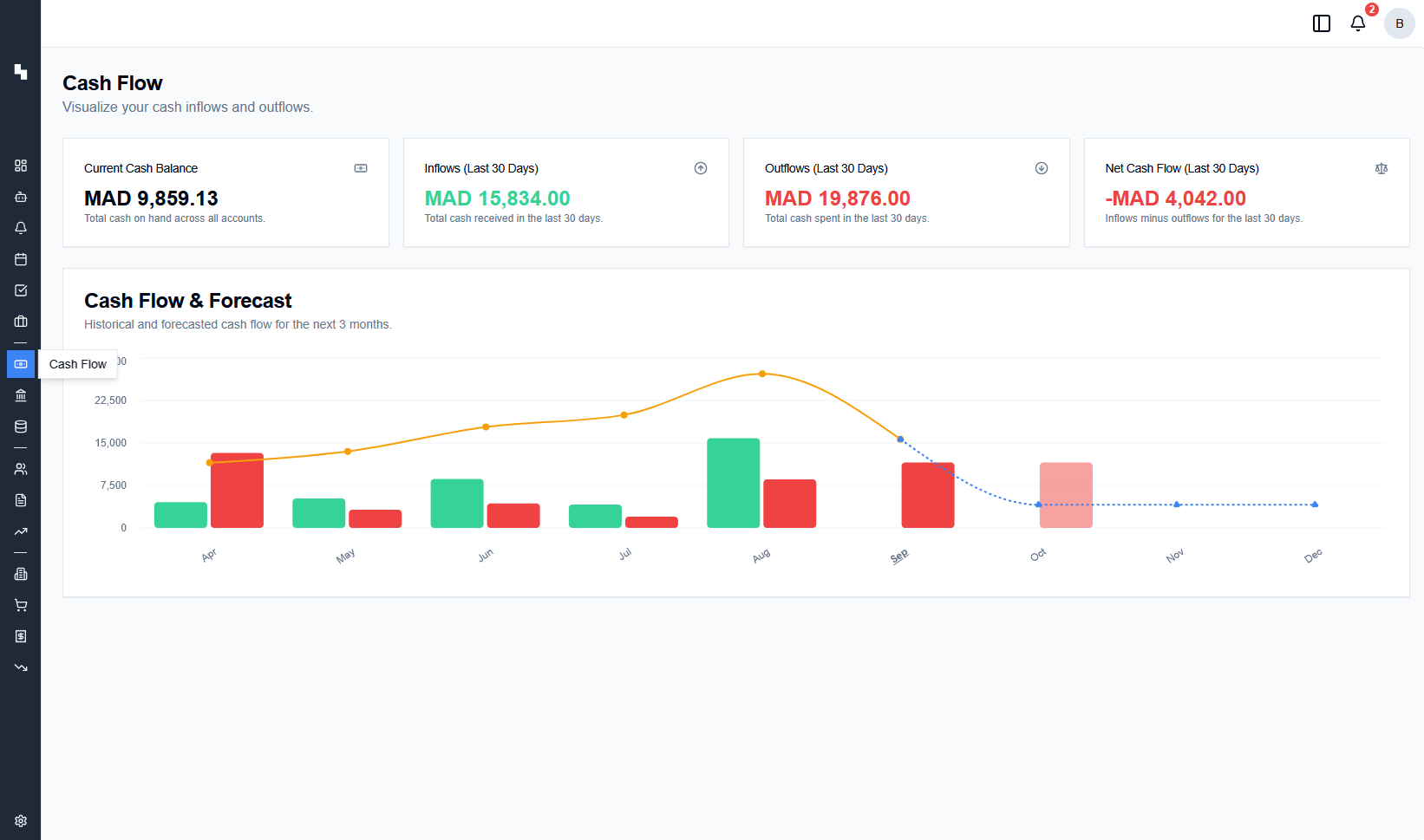Viewport: 1424px width, 840px height.
Task: Open the dashboard grid icon in sidebar
Action: (21, 166)
